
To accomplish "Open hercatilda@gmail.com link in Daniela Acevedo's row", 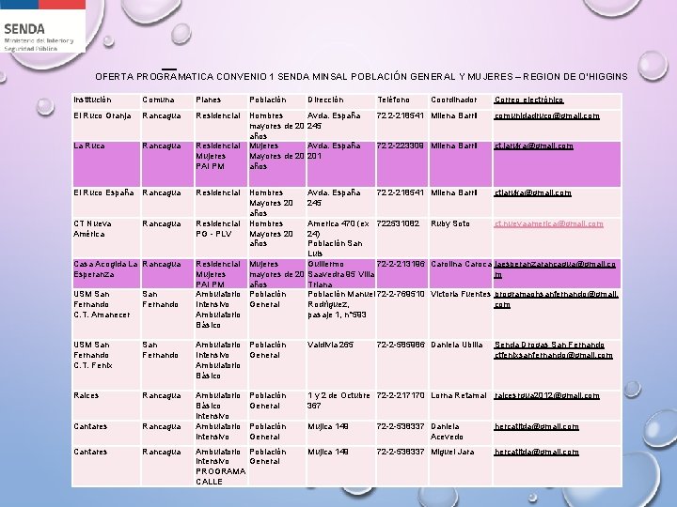I will (536, 427).
